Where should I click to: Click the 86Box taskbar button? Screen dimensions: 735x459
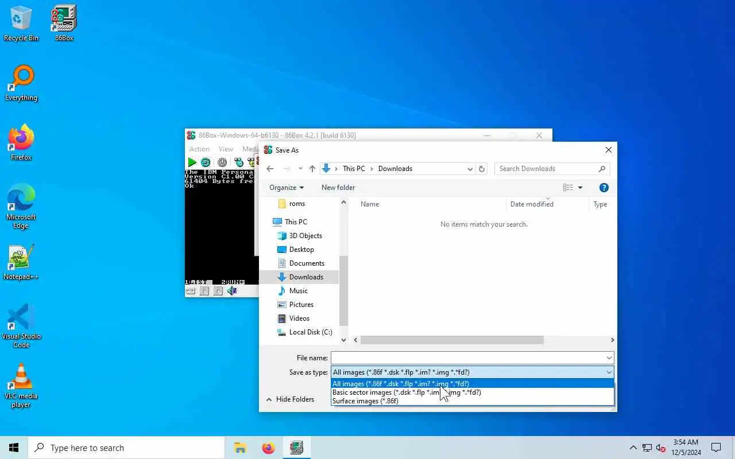tap(296, 448)
